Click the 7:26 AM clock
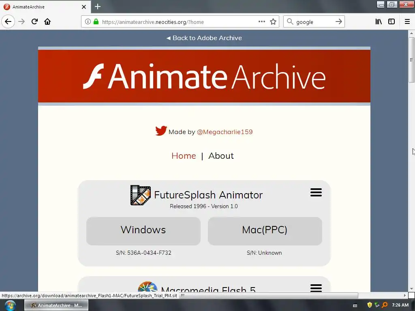Screen dimensions: 415x311 click(x=400, y=305)
